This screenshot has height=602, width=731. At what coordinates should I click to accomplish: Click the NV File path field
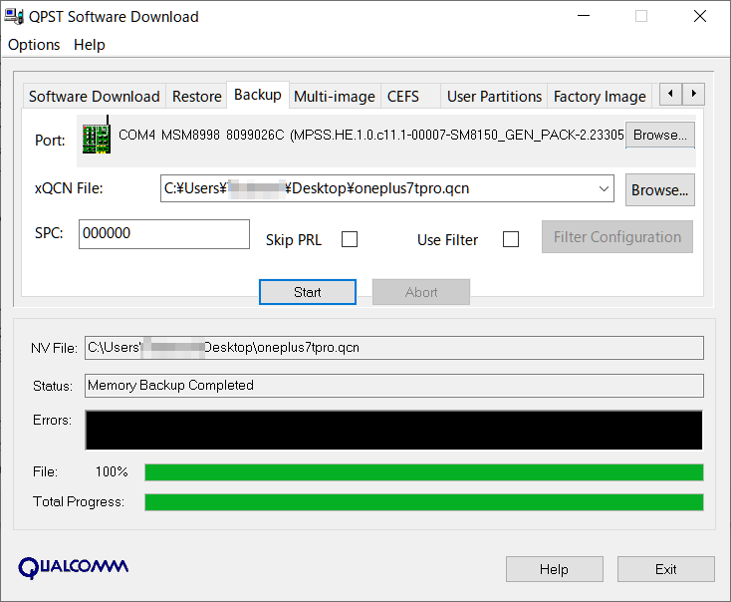click(x=394, y=348)
